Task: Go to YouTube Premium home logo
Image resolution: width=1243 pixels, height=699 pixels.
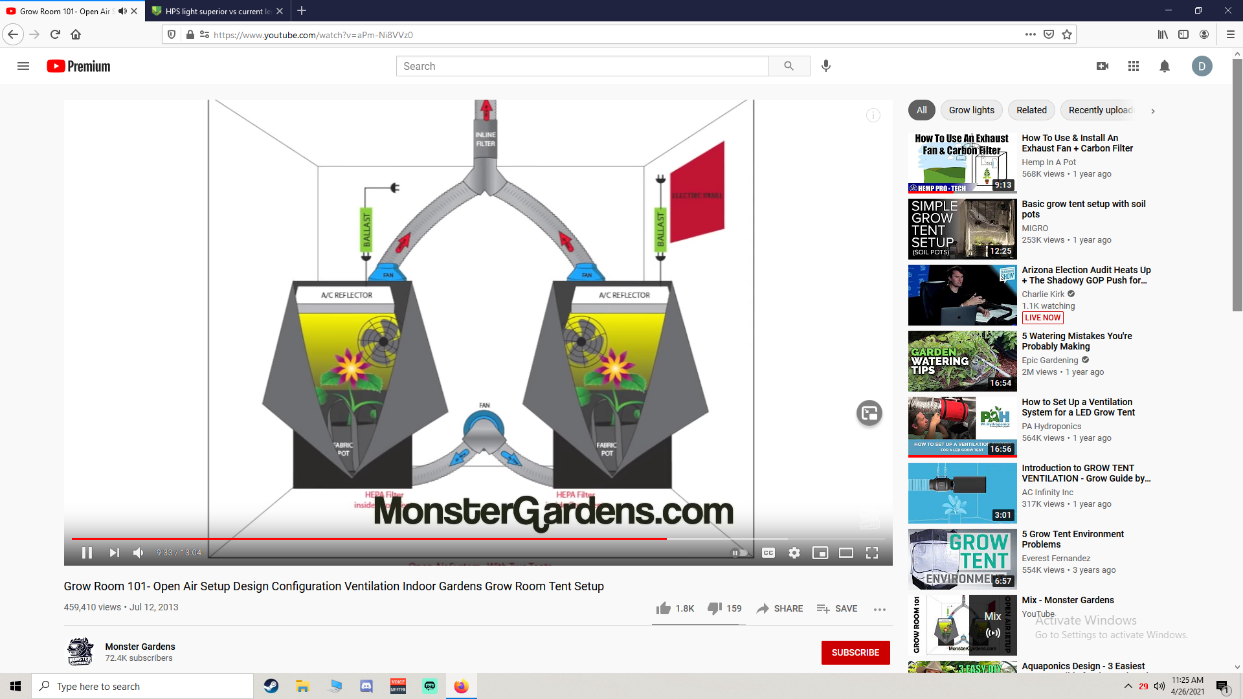Action: (x=78, y=66)
